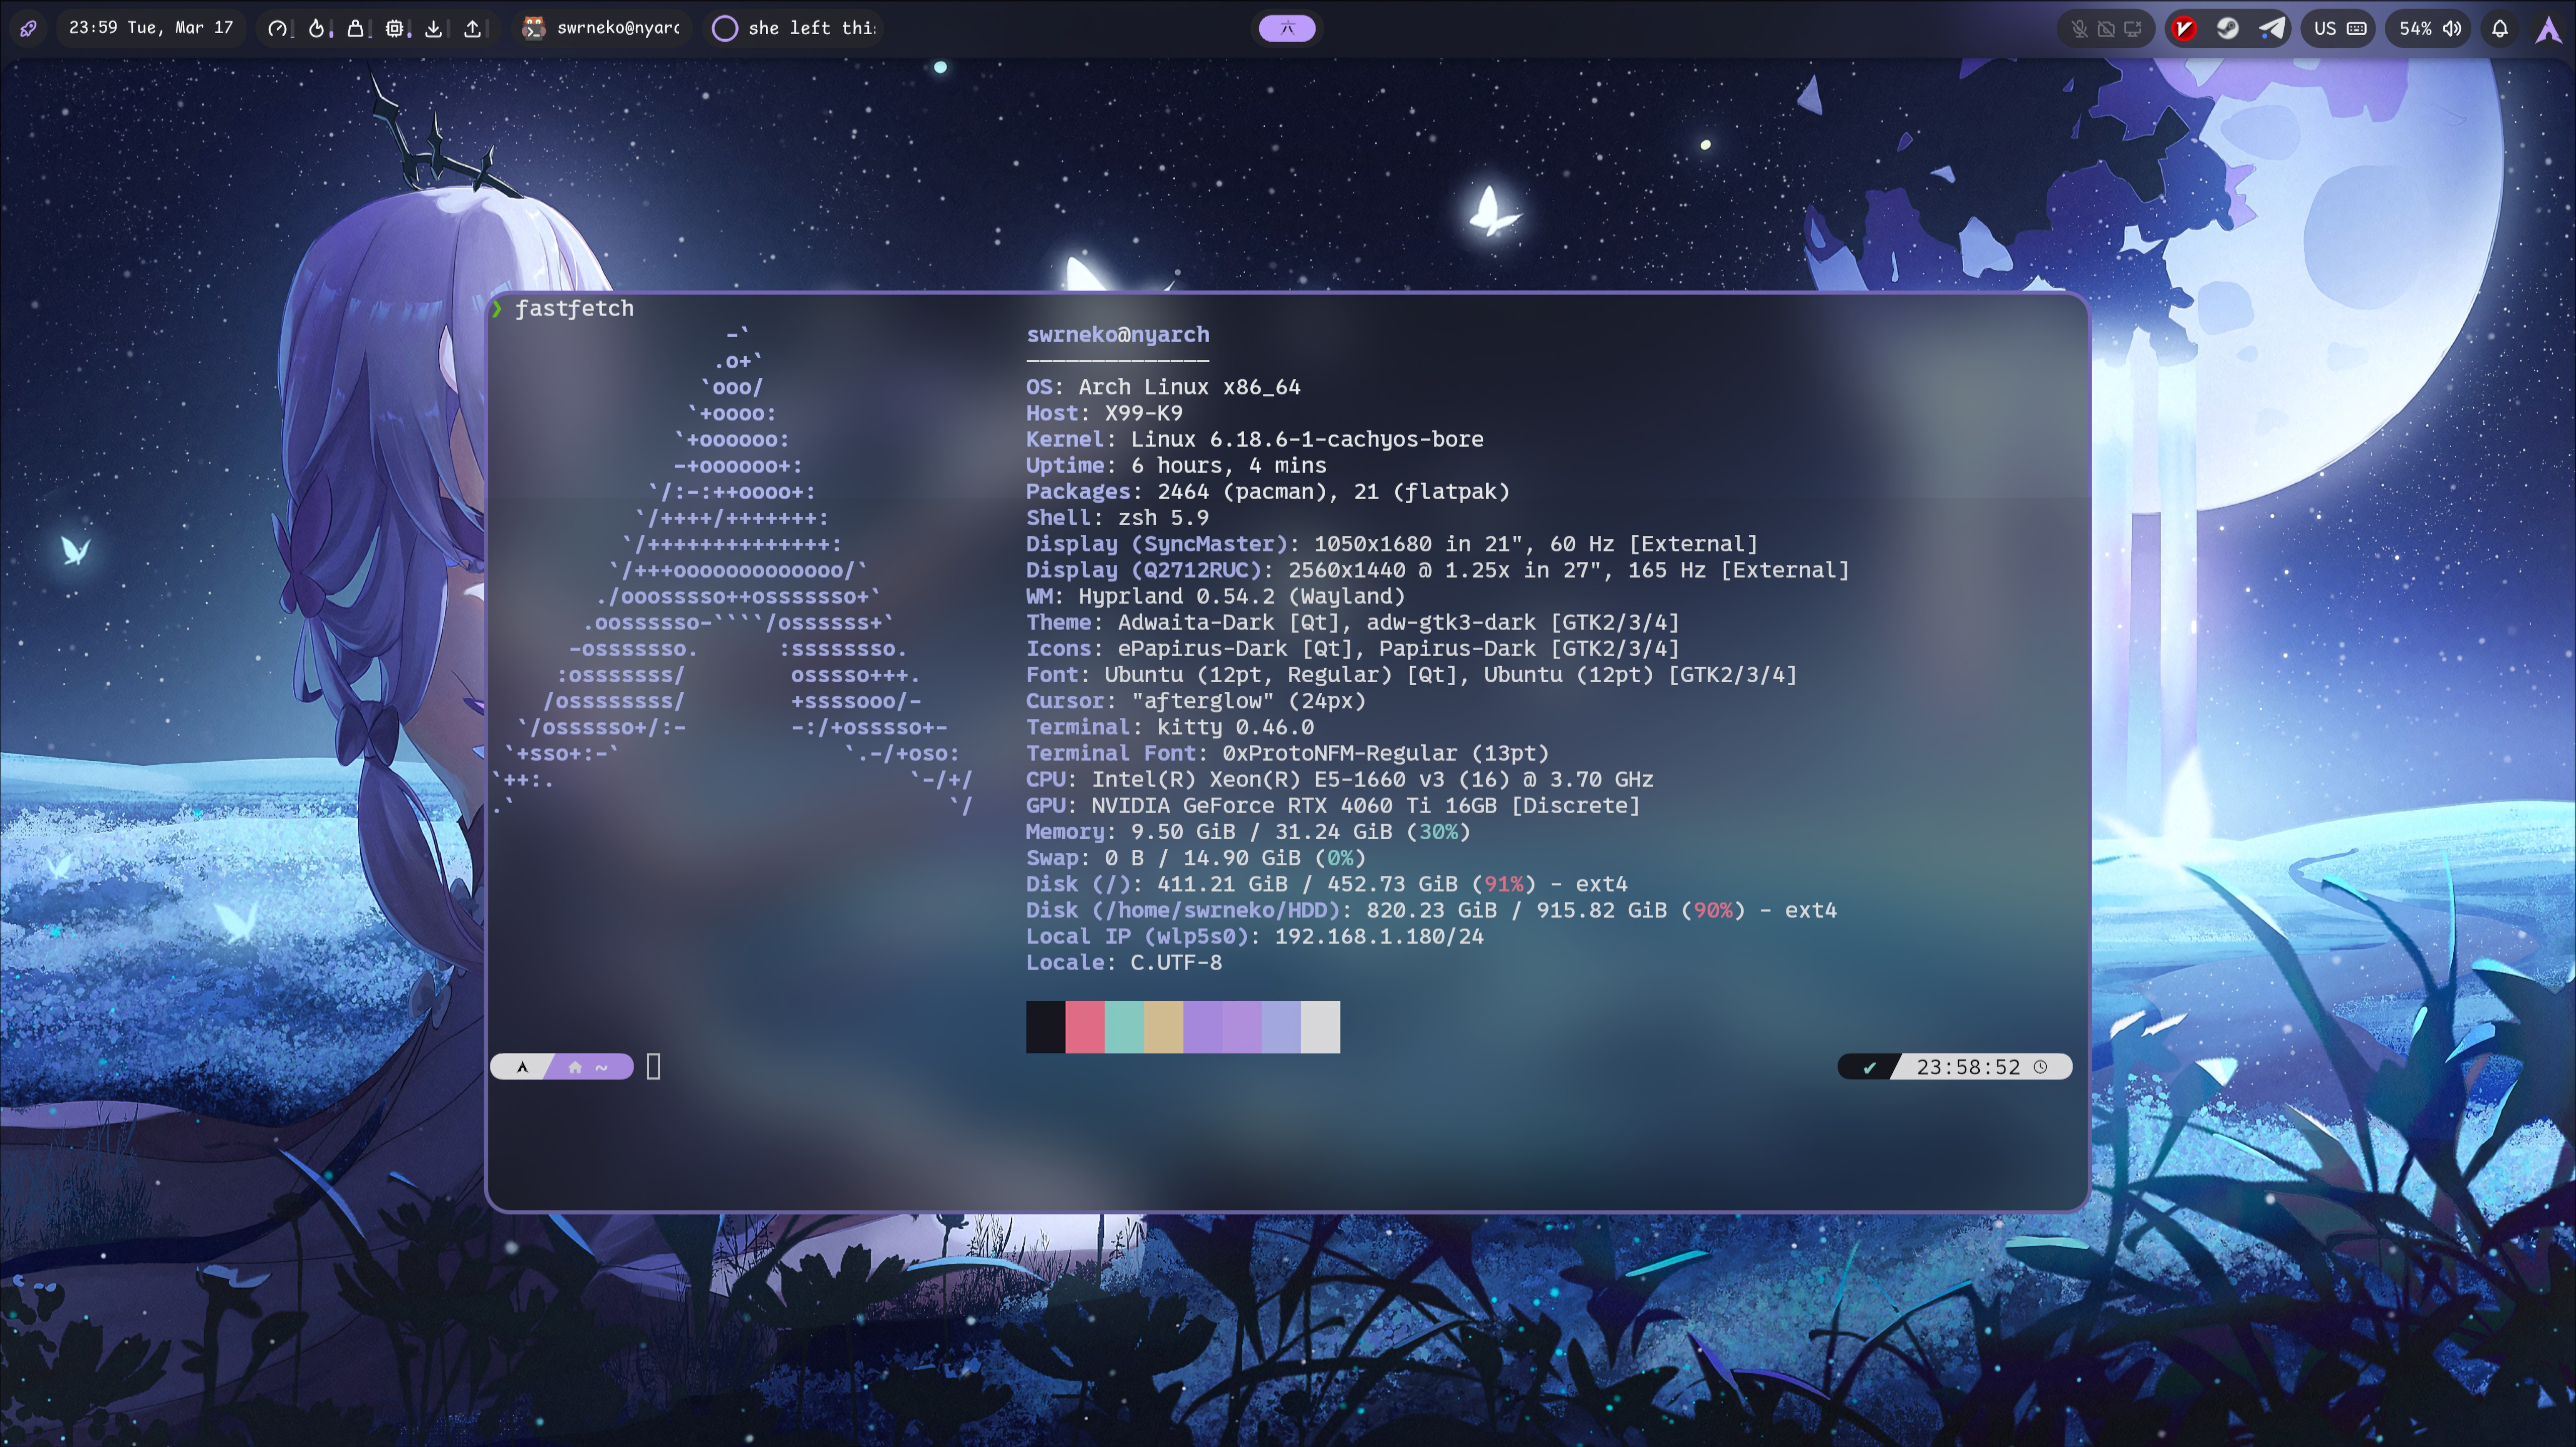
Task: Open the Steam tray icon
Action: [x=2227, y=29]
